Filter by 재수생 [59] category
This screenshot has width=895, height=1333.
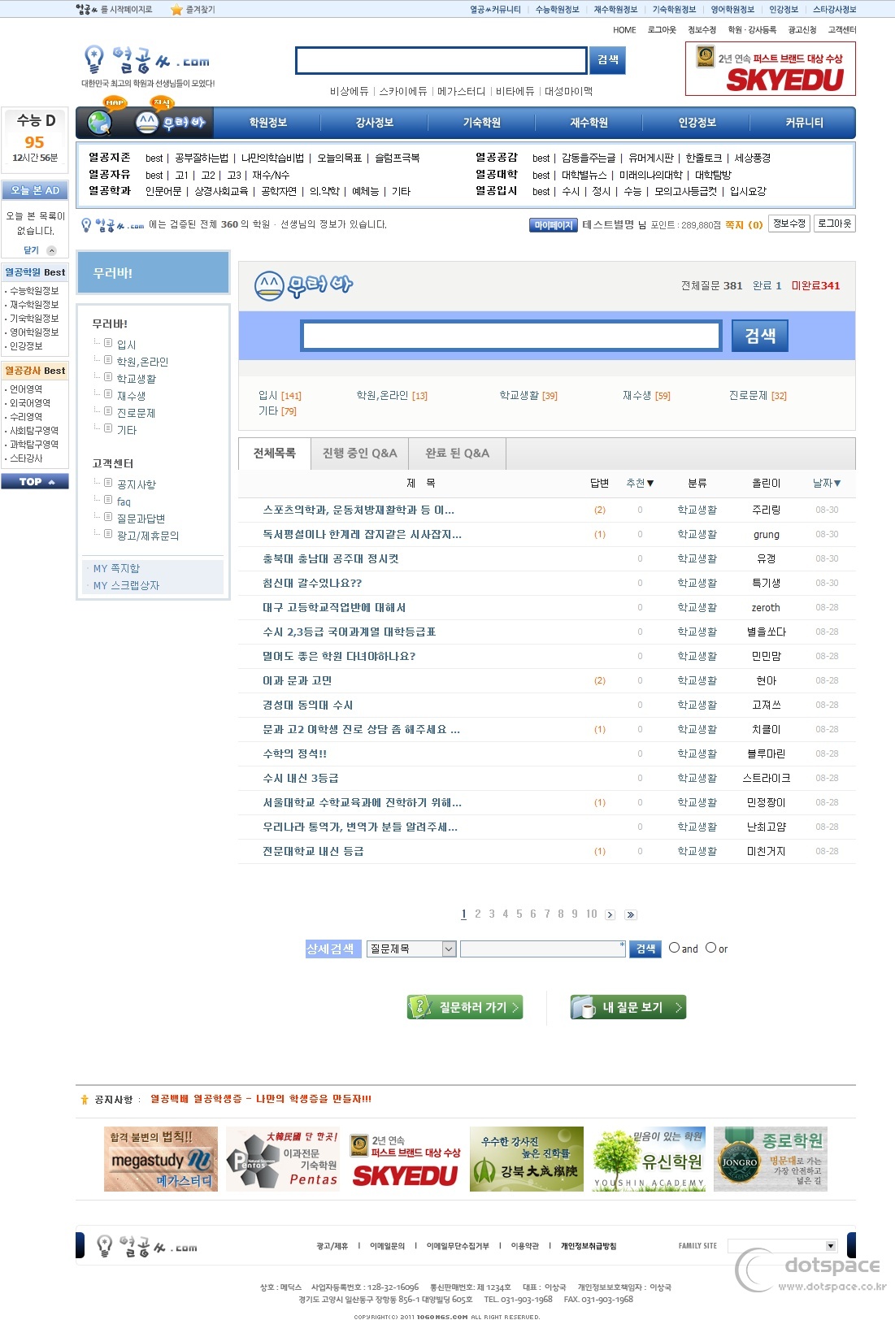(646, 396)
